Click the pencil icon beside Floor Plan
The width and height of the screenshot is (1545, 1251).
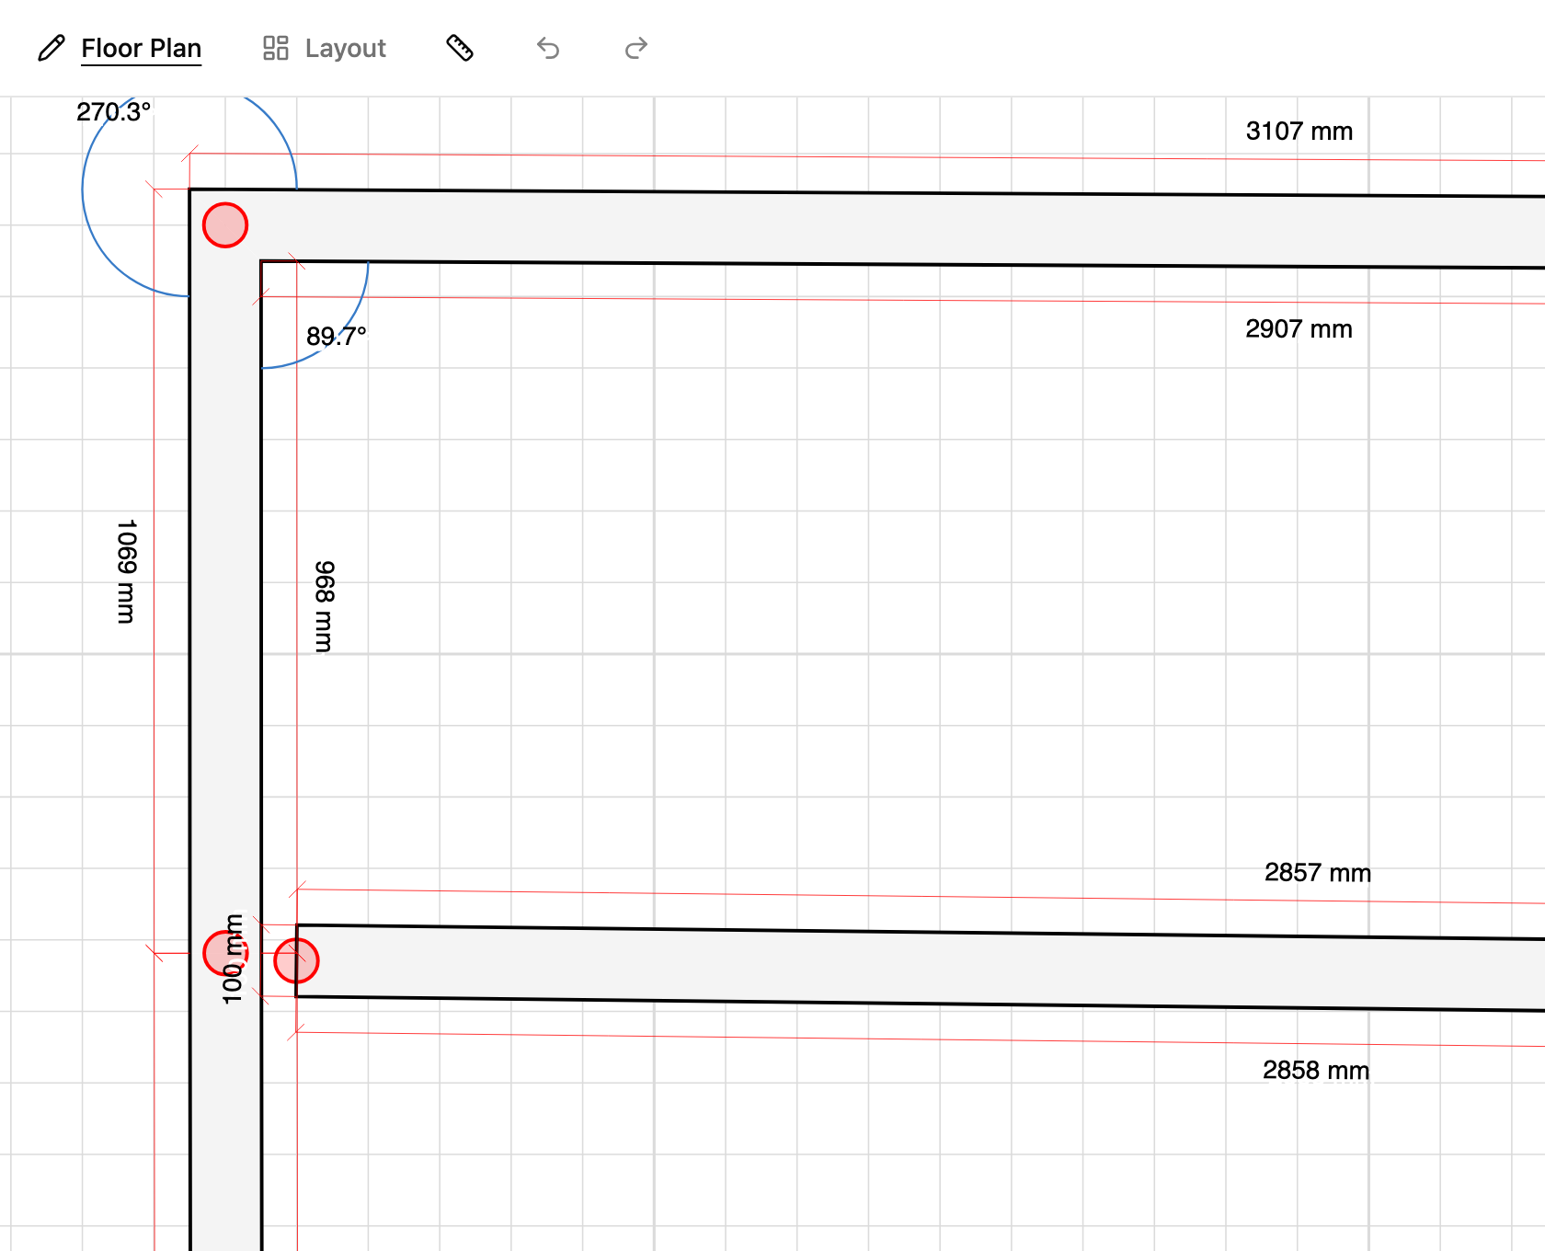coord(51,48)
